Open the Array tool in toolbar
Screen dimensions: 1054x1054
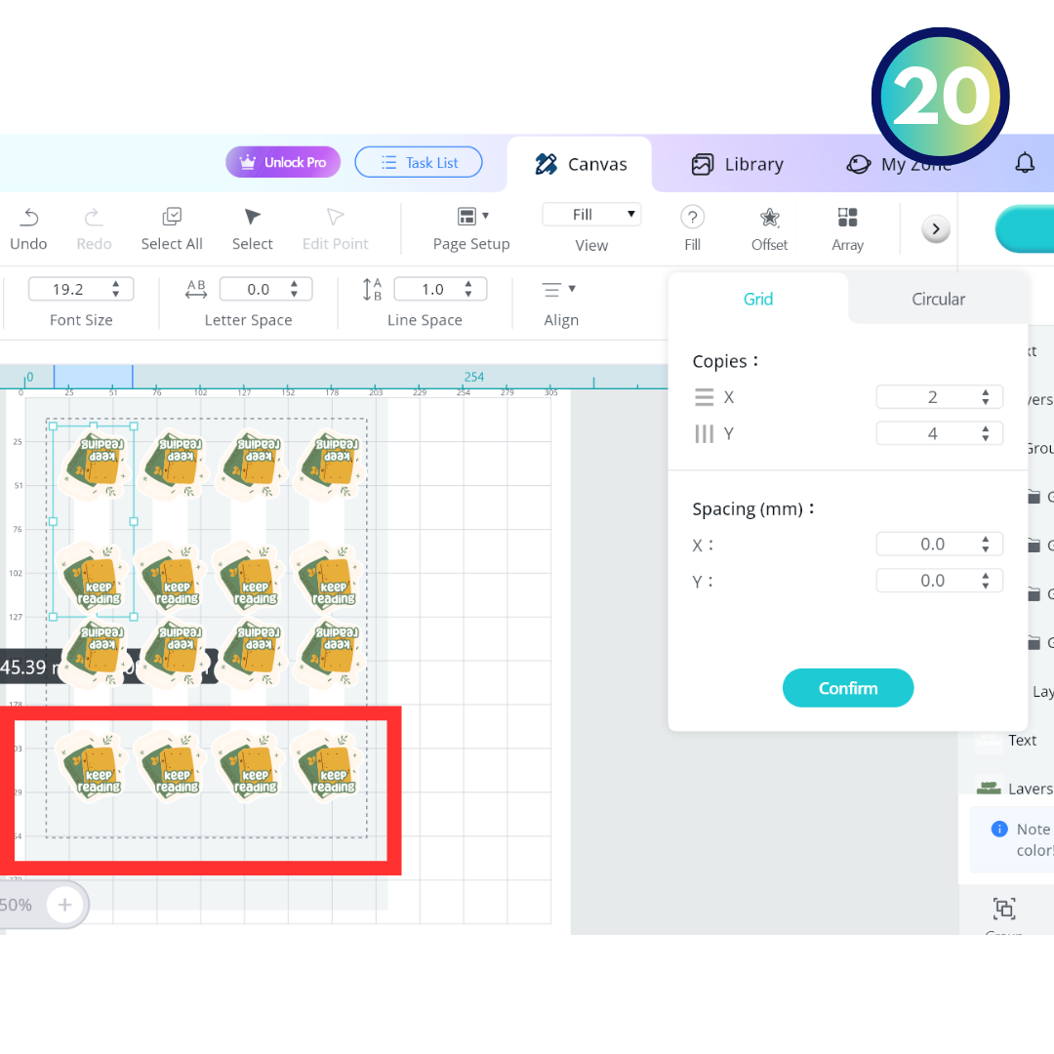[848, 217]
